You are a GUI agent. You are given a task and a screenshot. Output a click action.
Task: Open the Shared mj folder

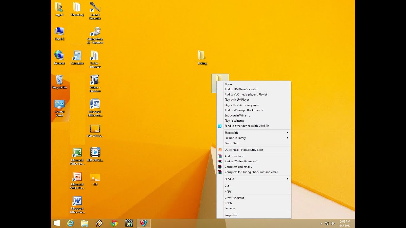pyautogui.click(x=77, y=9)
